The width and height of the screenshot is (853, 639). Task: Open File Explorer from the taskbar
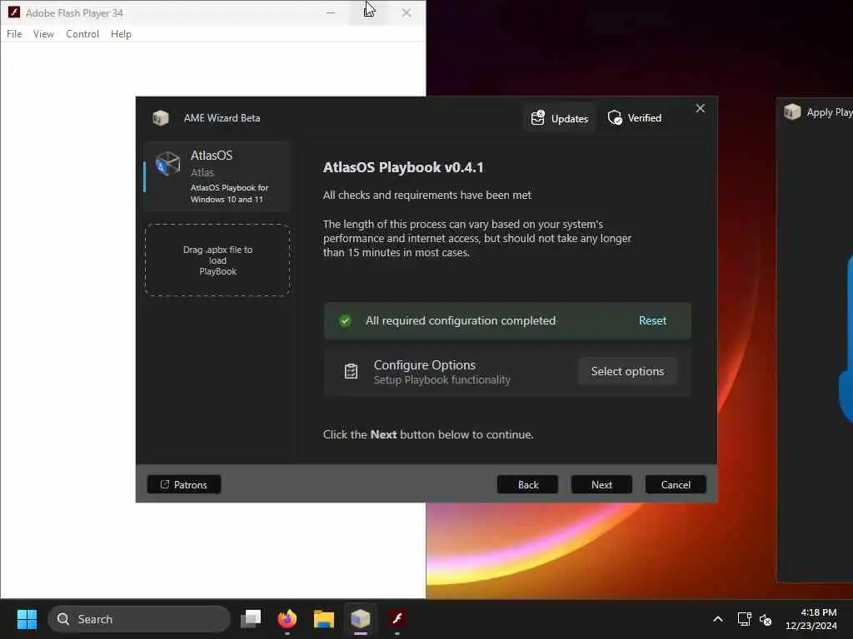(x=324, y=619)
